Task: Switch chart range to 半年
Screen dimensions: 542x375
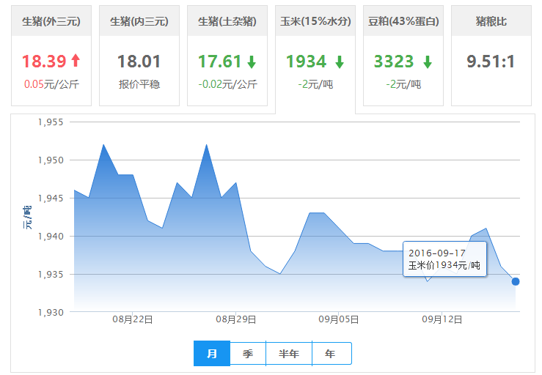Action: pyautogui.click(x=289, y=353)
